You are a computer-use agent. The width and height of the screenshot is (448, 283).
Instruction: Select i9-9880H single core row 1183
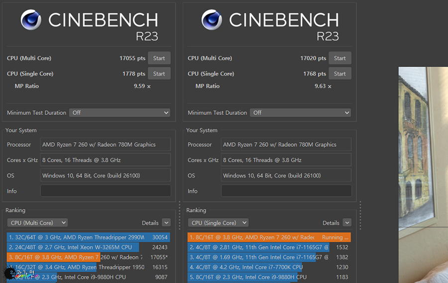tap(269, 277)
